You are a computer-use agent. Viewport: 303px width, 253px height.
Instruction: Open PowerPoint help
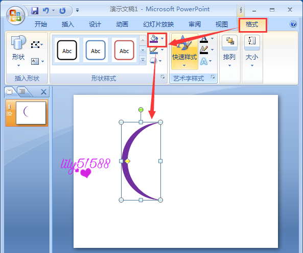(x=293, y=24)
